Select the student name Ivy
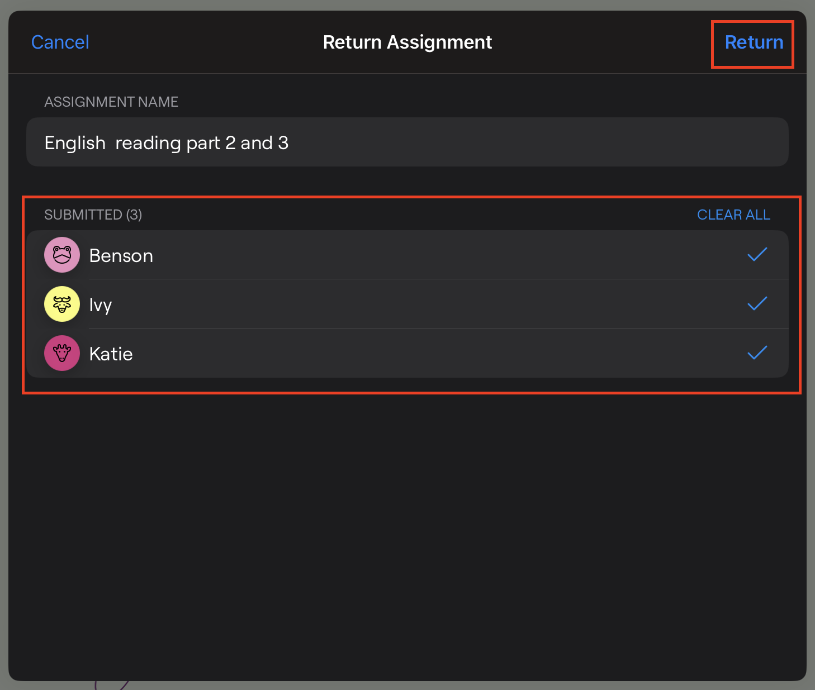 click(101, 305)
